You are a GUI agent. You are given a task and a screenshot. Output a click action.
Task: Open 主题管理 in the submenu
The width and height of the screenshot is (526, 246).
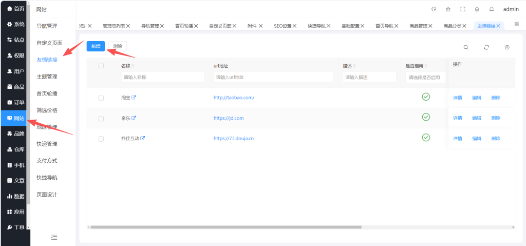click(x=47, y=77)
